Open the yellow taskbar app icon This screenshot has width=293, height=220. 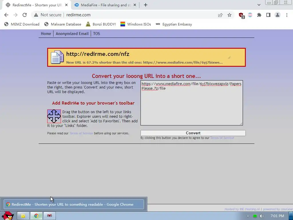[x=23, y=216]
